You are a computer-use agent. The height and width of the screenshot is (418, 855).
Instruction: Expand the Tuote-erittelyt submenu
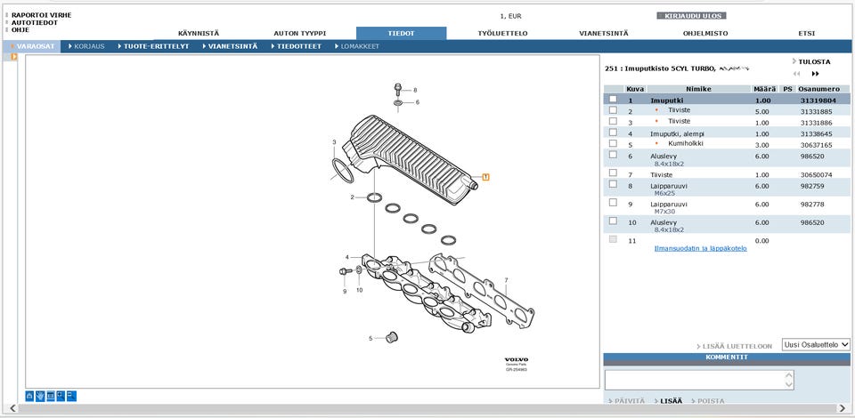pos(155,46)
